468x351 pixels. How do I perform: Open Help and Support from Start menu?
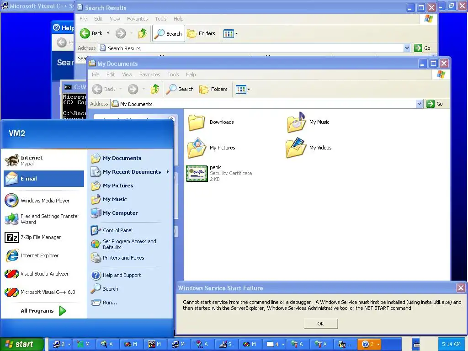coord(130,275)
